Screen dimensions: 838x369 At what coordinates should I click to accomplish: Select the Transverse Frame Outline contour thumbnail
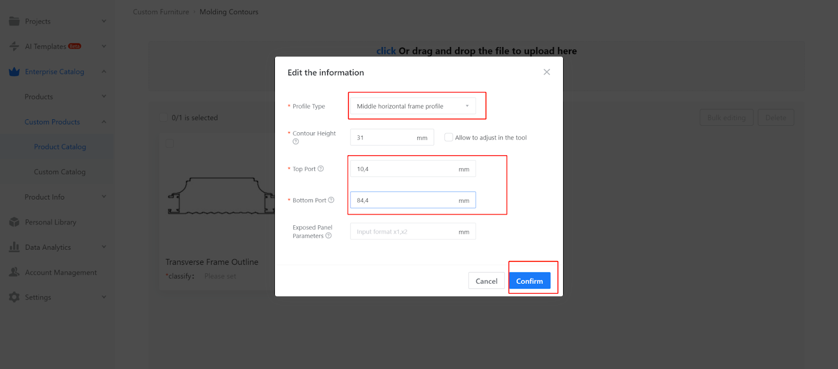pos(221,196)
